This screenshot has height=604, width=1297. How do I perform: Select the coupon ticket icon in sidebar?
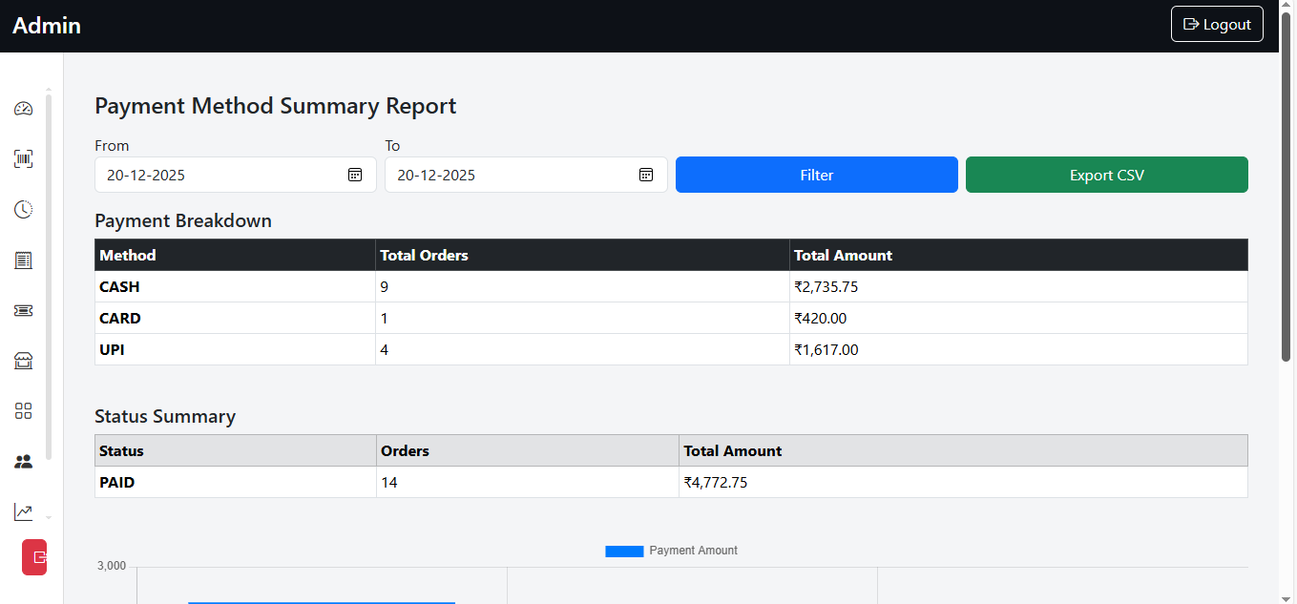point(23,310)
